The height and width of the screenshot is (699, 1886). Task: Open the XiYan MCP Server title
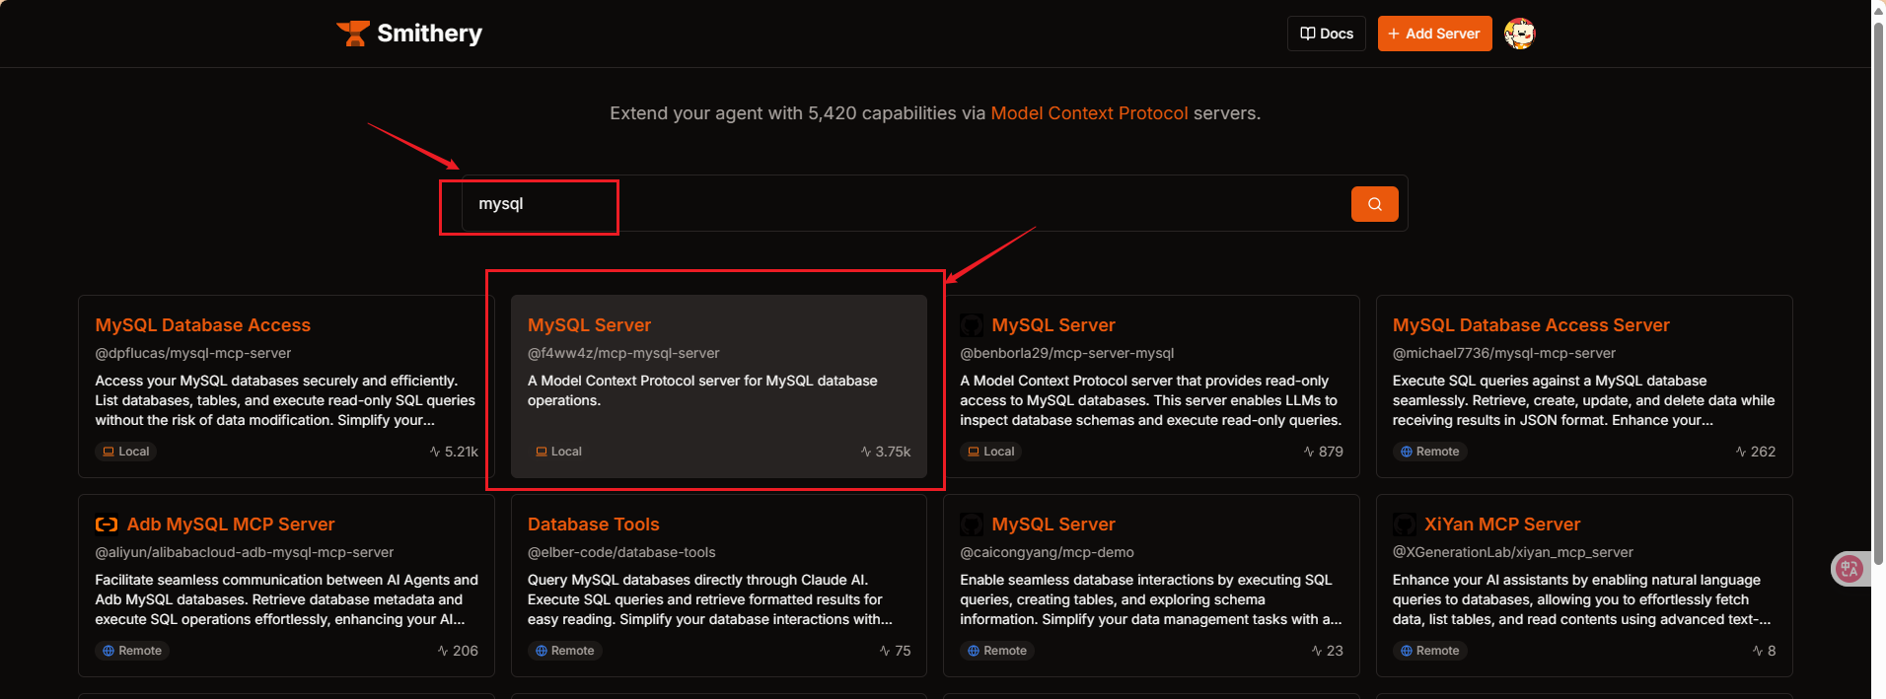[1502, 524]
